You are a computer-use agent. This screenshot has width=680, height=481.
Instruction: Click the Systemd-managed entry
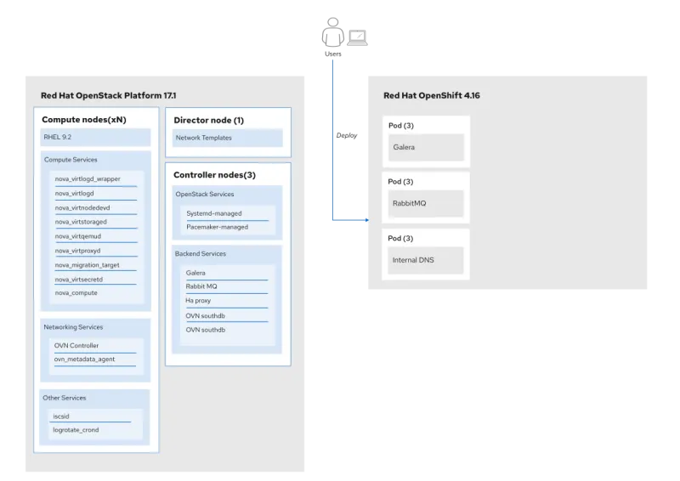point(214,213)
